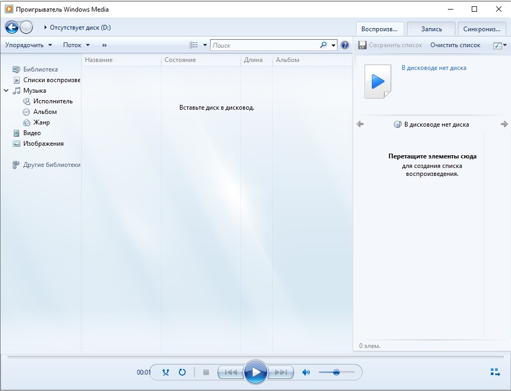Viewport: 511px width, 391px height.
Task: Collapse the Музыка tree node
Action: pos(6,91)
